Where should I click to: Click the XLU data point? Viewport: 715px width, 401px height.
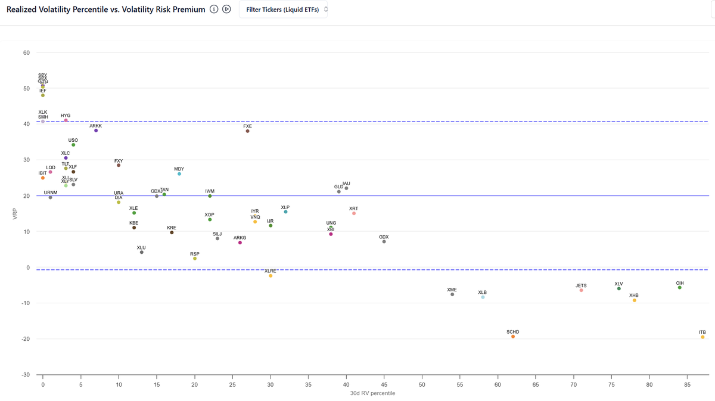pos(141,252)
